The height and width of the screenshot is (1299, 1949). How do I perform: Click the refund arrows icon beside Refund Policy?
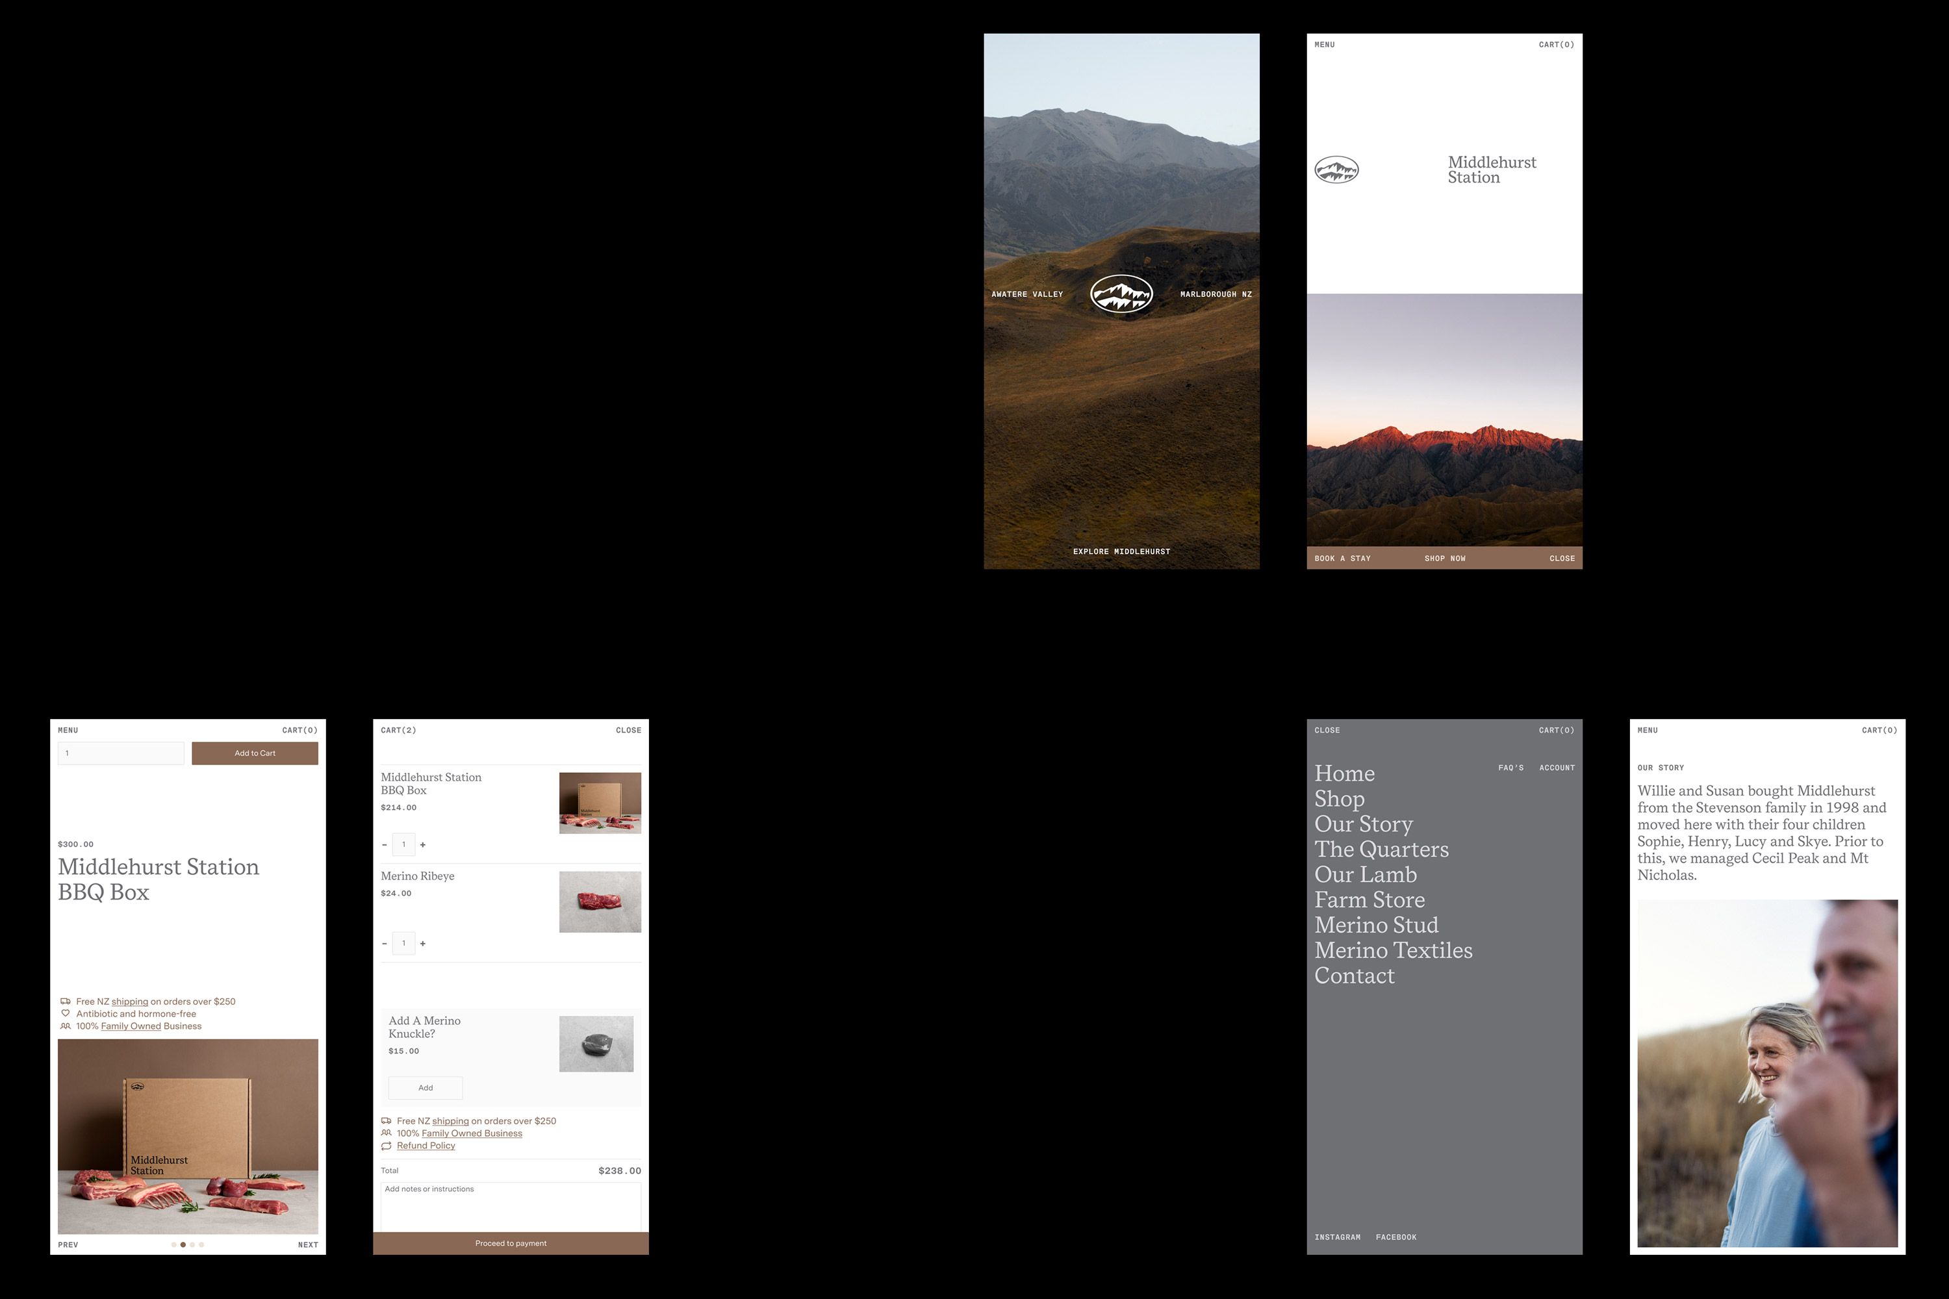(x=386, y=1146)
